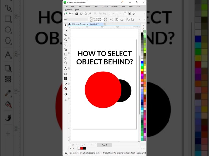The height and width of the screenshot is (156, 209).
Task: Click the cloud download icon
Action: coord(81,14)
